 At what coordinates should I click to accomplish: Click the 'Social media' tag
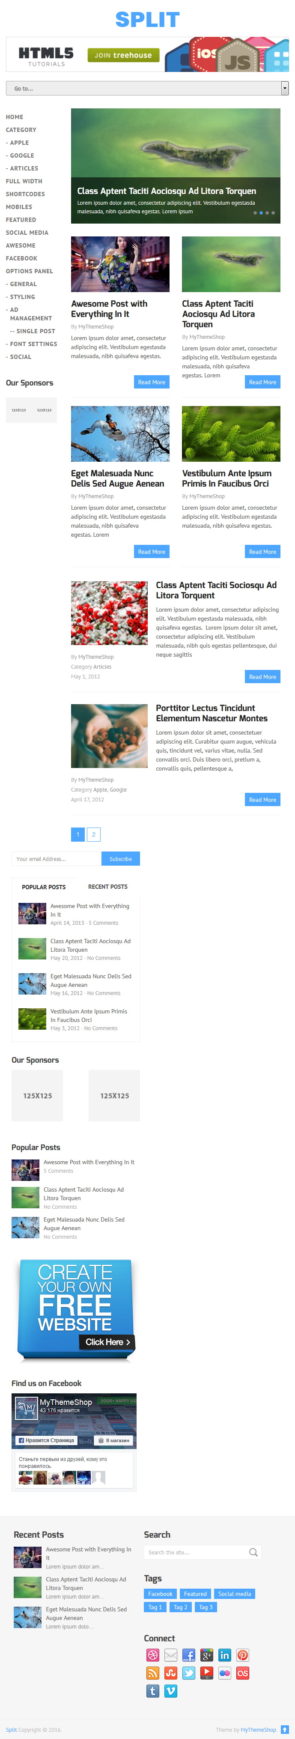point(234,1594)
